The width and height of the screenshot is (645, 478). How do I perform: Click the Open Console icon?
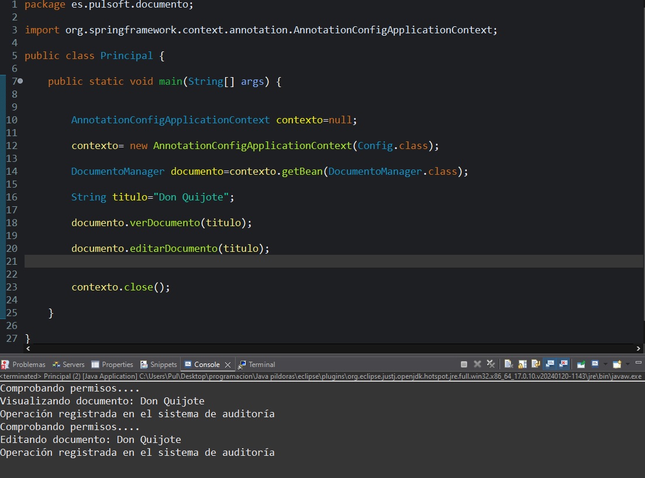(616, 364)
